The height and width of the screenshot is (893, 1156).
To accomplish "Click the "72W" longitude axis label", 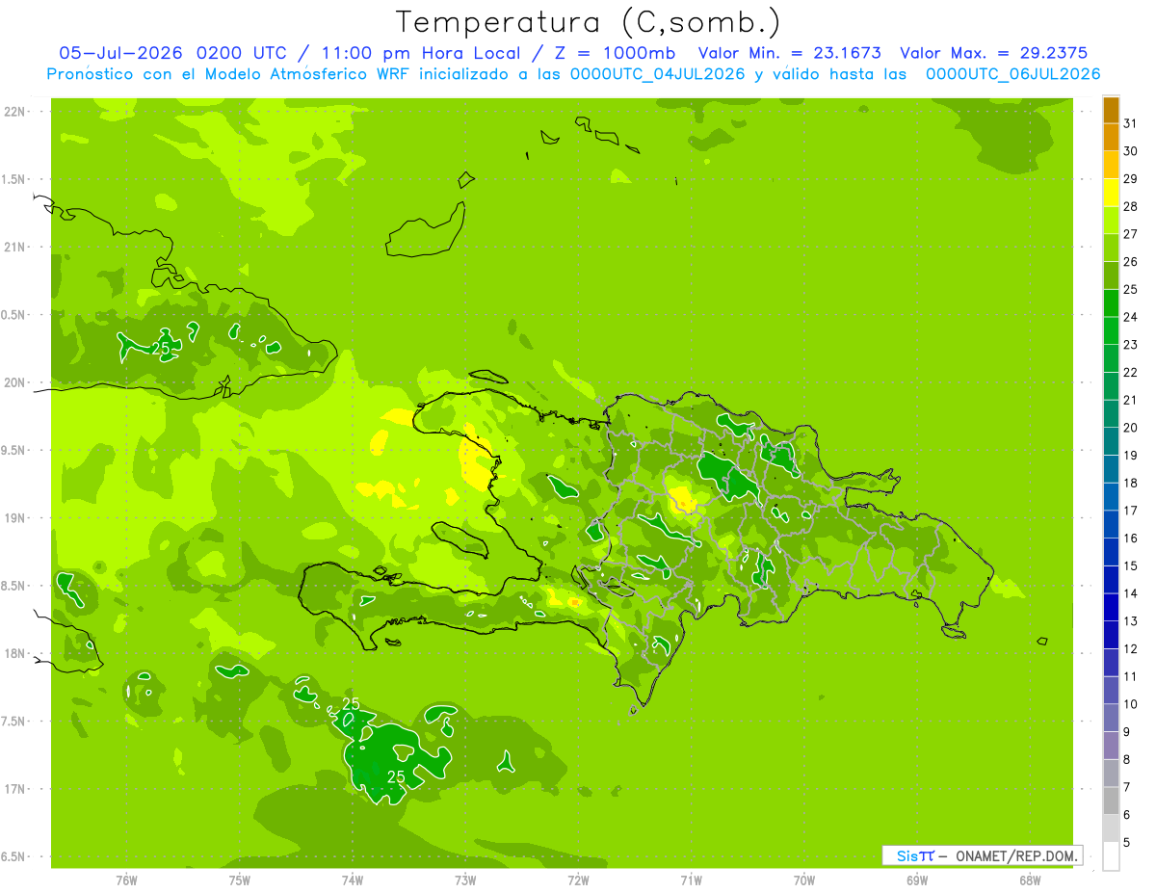I will (x=578, y=880).
